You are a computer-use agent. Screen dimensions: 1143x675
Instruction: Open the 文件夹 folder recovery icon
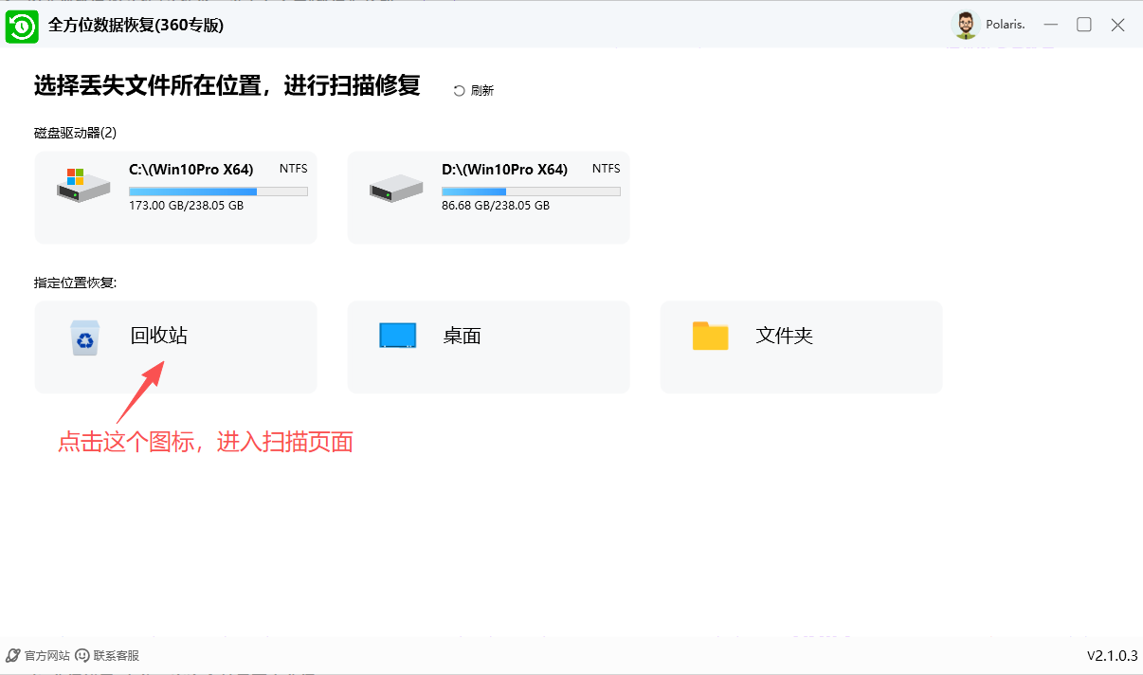pyautogui.click(x=711, y=336)
